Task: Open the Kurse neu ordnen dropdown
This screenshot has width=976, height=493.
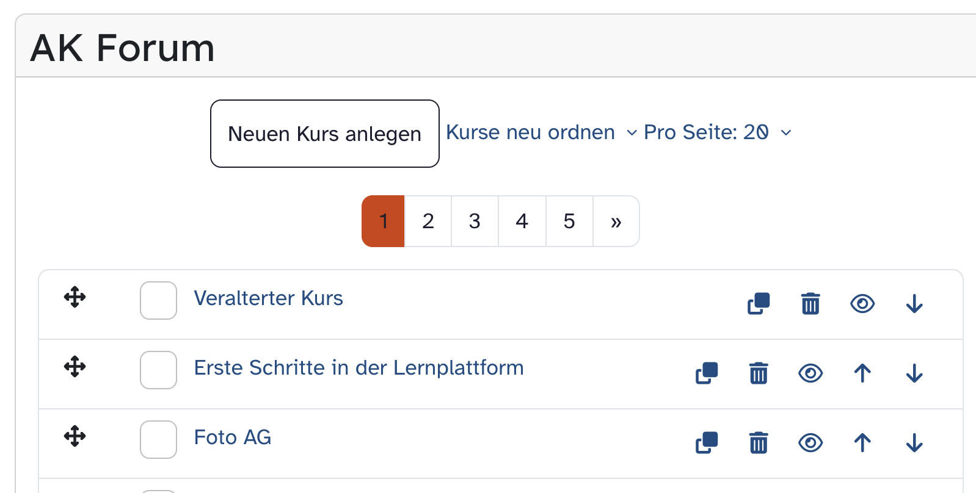Action: pyautogui.click(x=541, y=132)
